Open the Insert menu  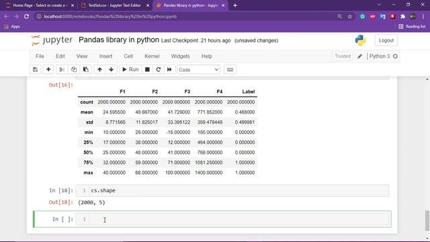105,56
